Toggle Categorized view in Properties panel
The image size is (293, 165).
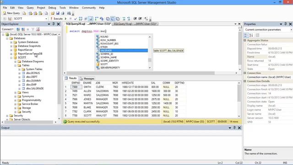(x=246, y=35)
